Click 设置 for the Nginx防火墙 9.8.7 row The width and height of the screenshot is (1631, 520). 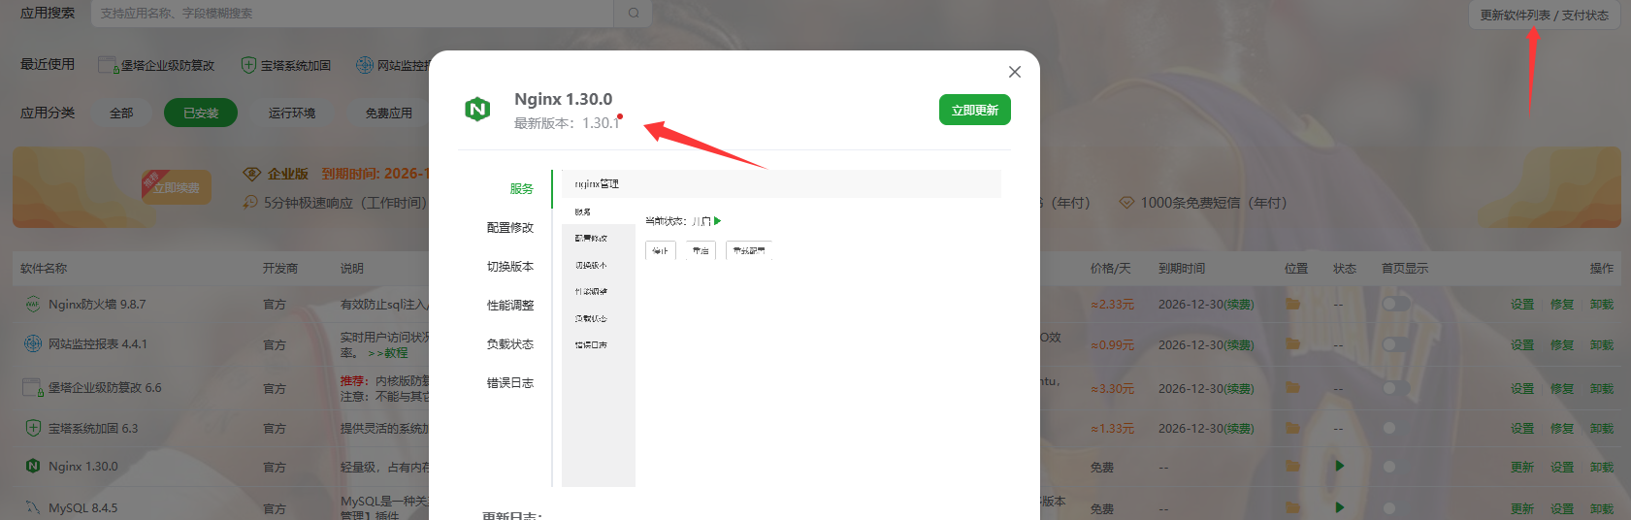click(1522, 304)
